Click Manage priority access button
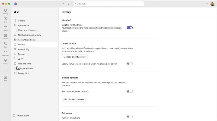Screen dimensions: 217x121 pos(74,57)
